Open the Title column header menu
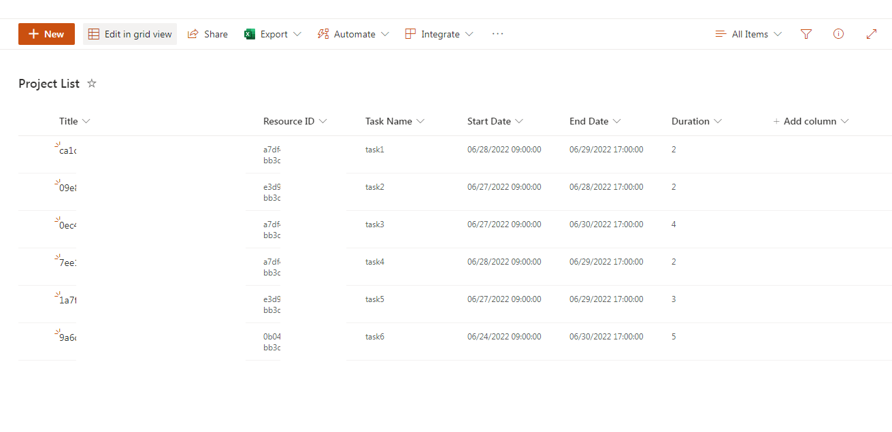The image size is (892, 432). (x=75, y=121)
